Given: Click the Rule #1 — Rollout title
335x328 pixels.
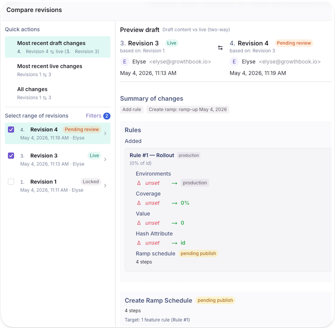Looking at the screenshot, I should coord(152,155).
